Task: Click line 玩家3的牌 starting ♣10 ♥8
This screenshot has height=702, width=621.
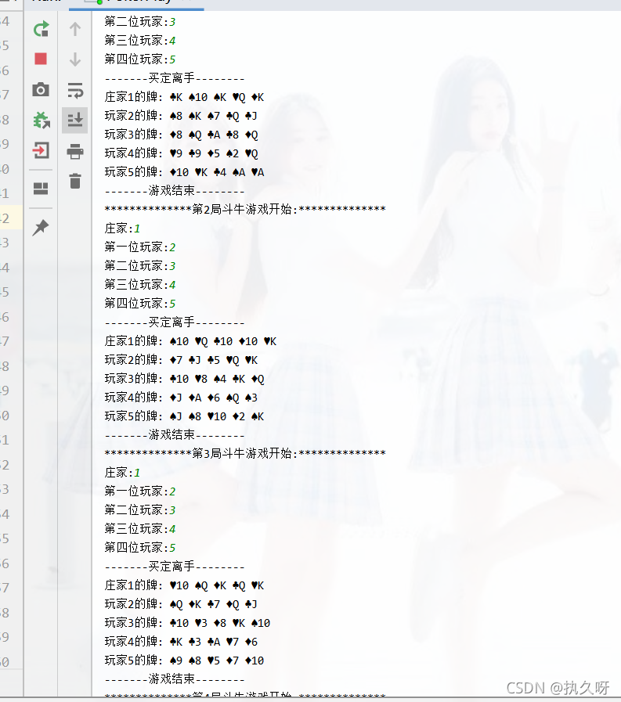Action: point(184,379)
